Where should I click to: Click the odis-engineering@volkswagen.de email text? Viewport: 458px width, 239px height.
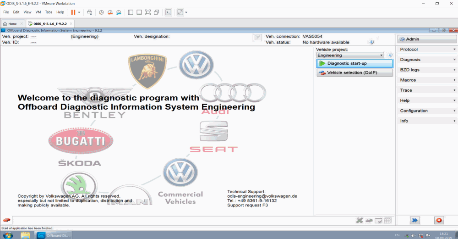coord(262,196)
